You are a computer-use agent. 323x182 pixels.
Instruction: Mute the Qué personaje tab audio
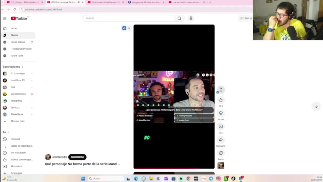pyautogui.click(x=78, y=2)
